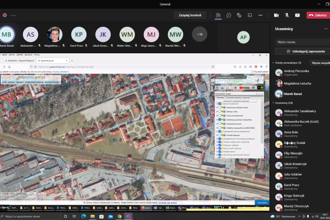This screenshot has height=220, width=330.
Task: Open the more actions ellipsis in meeting toolbar
Action: coord(260,15)
